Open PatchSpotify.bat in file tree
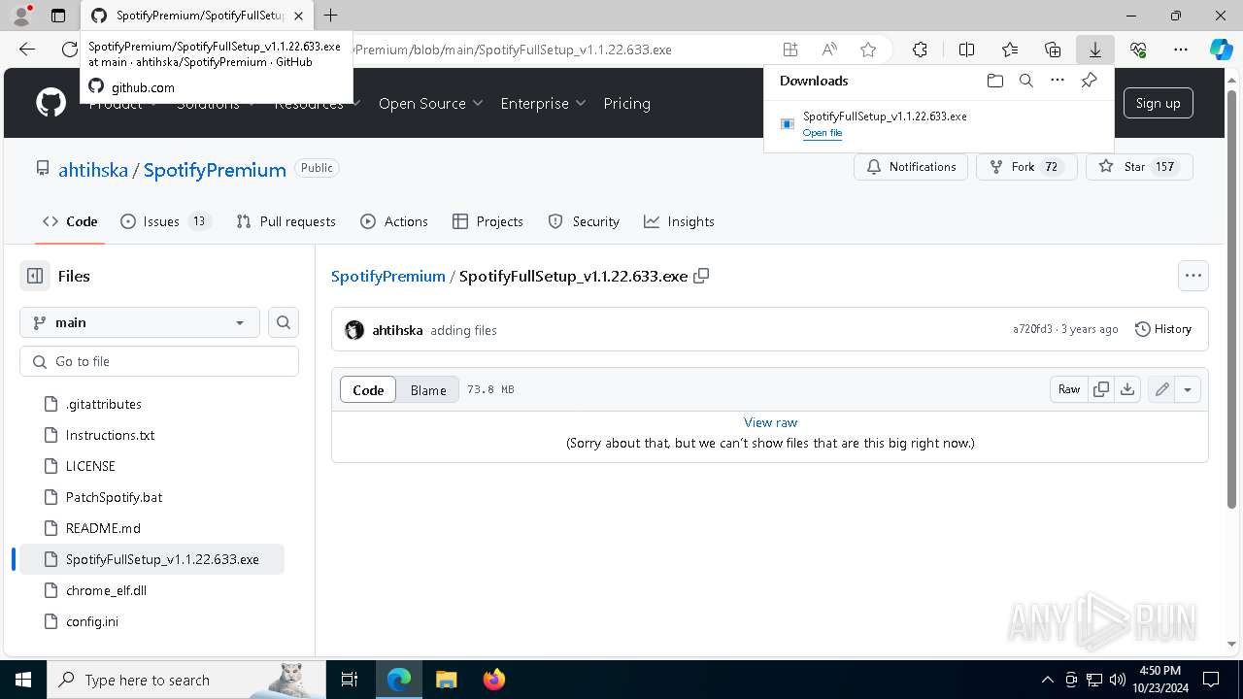This screenshot has height=699, width=1243. pos(114,497)
